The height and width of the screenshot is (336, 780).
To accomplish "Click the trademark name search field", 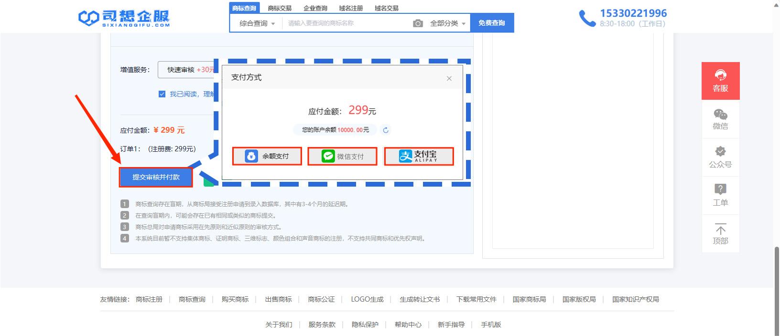I will pos(347,23).
